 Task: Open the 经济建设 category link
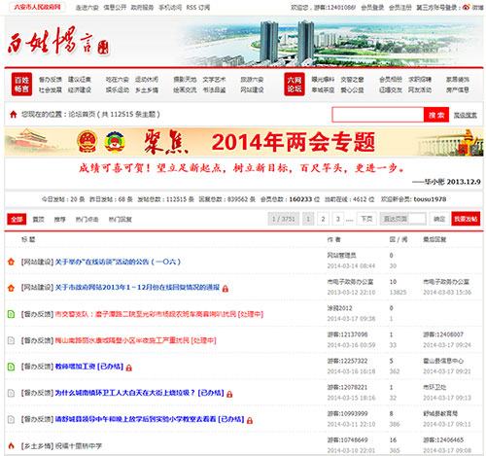(x=80, y=89)
